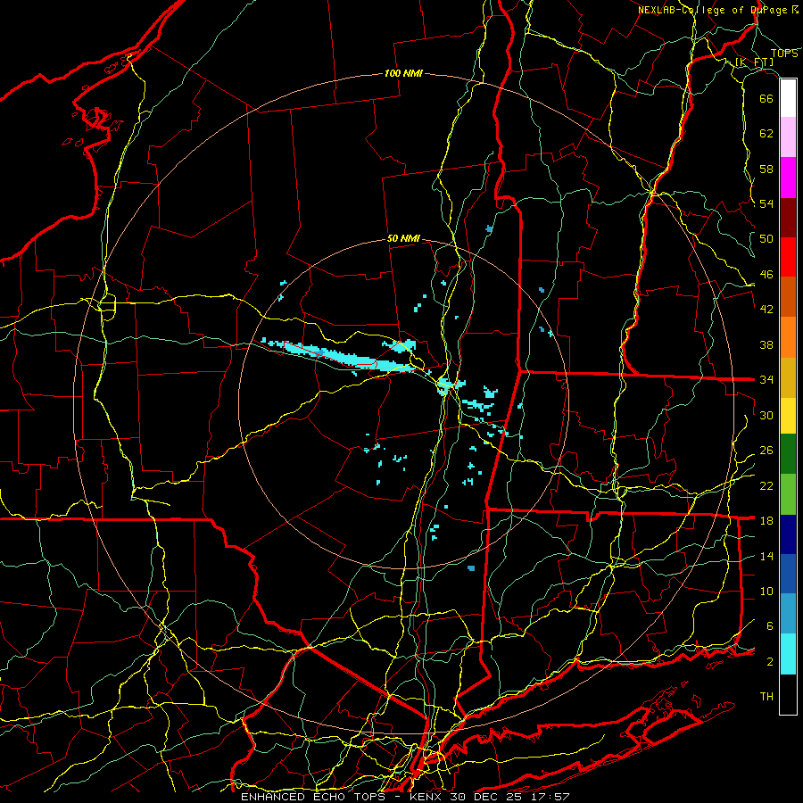This screenshot has width=803, height=803.
Task: Click the dark orange 46 kft legend swatch
Action: (x=788, y=297)
